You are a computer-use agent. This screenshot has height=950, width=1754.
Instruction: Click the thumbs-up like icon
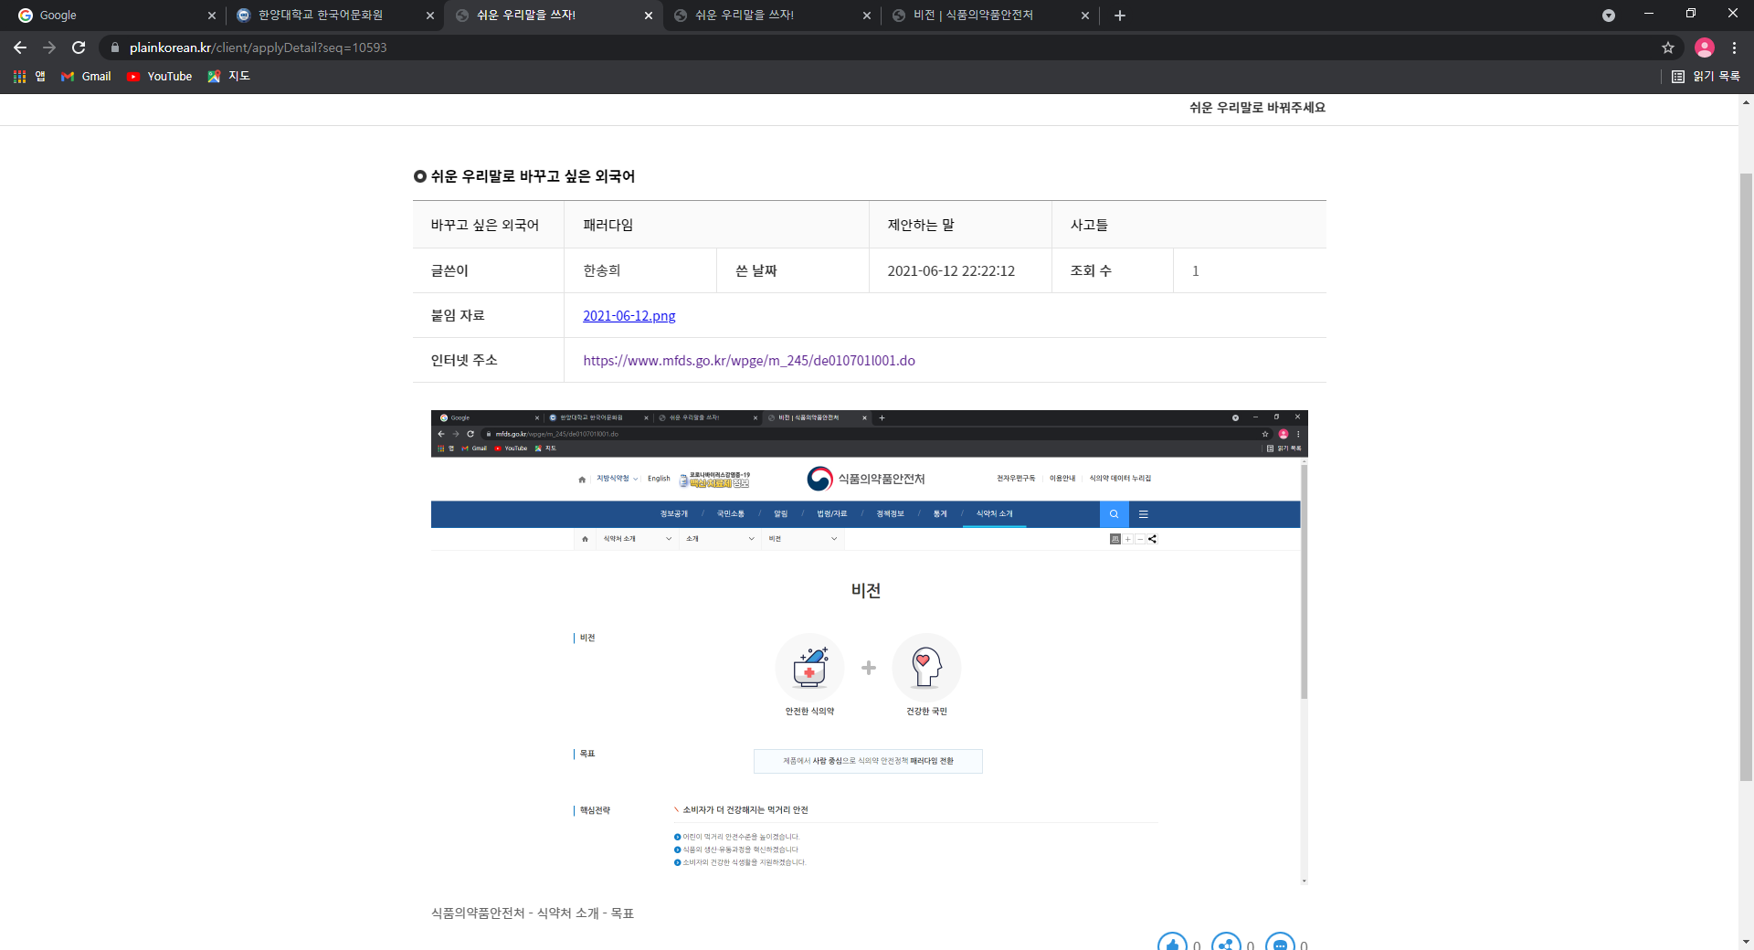[x=1172, y=943]
